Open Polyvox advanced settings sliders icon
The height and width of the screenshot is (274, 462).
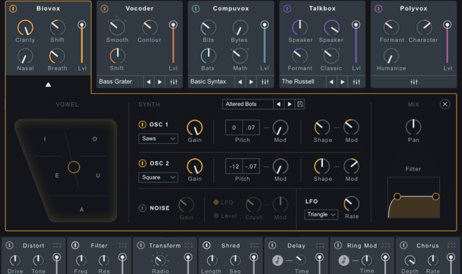coord(414,82)
